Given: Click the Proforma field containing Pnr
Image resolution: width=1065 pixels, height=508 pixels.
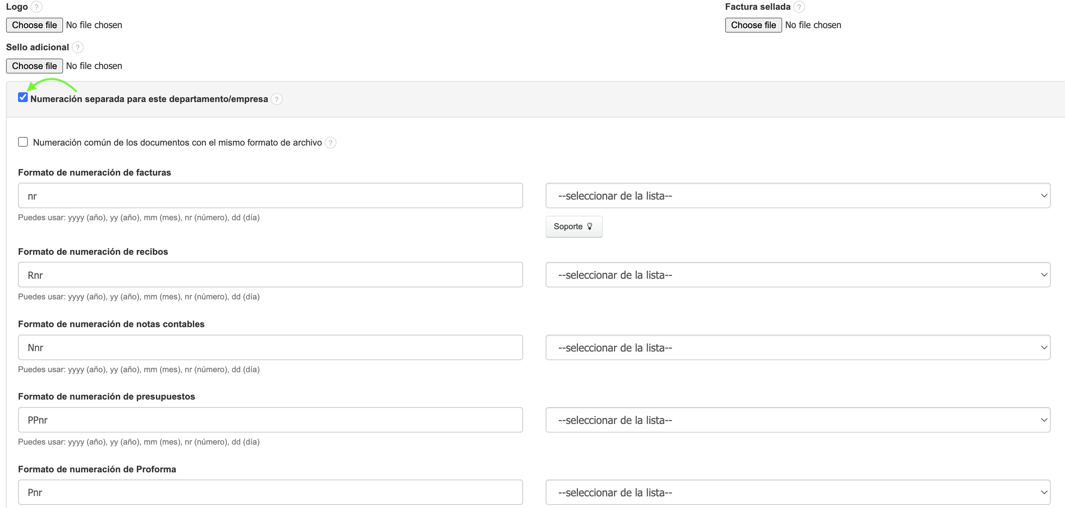Looking at the screenshot, I should [270, 492].
